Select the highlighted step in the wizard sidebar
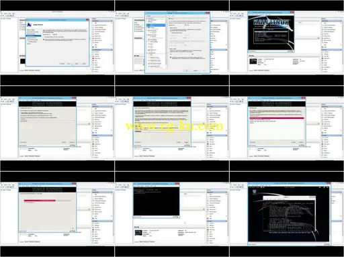This screenshot has height=257, width=344. coord(34,36)
